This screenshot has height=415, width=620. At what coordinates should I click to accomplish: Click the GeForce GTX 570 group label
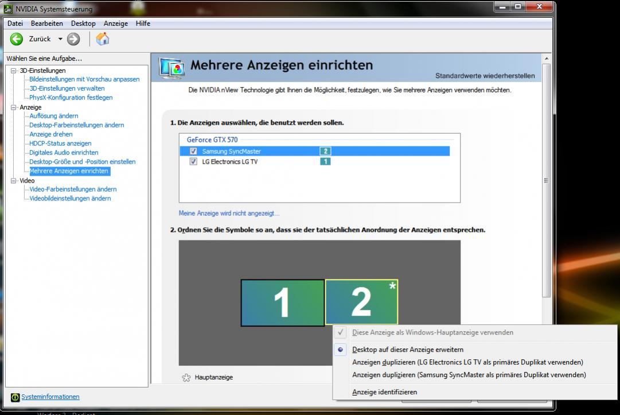pyautogui.click(x=212, y=139)
